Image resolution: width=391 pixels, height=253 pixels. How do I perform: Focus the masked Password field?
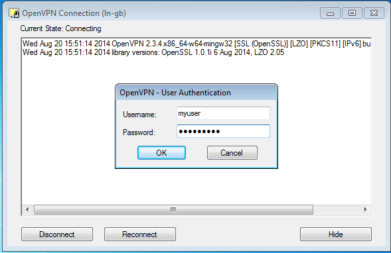coord(223,131)
